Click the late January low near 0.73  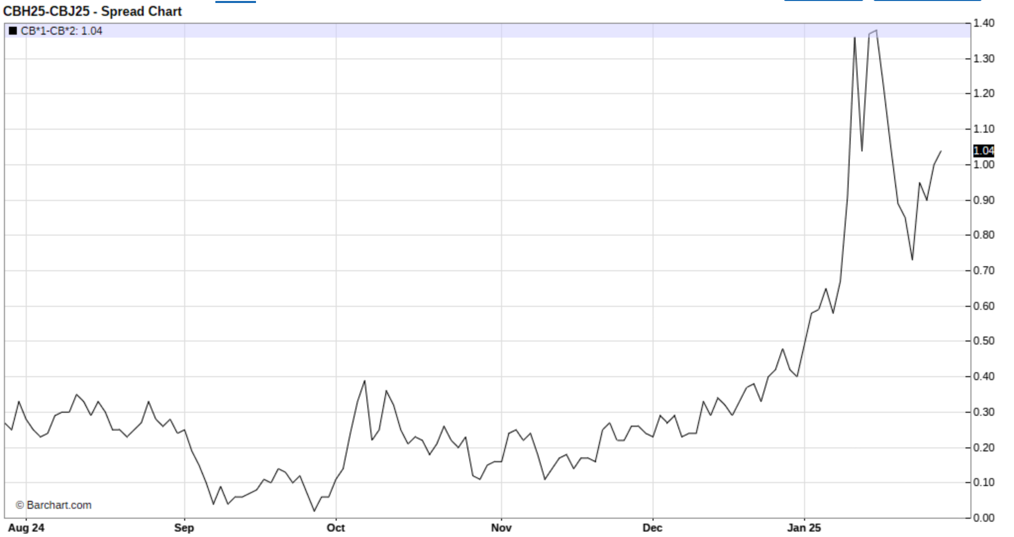912,260
